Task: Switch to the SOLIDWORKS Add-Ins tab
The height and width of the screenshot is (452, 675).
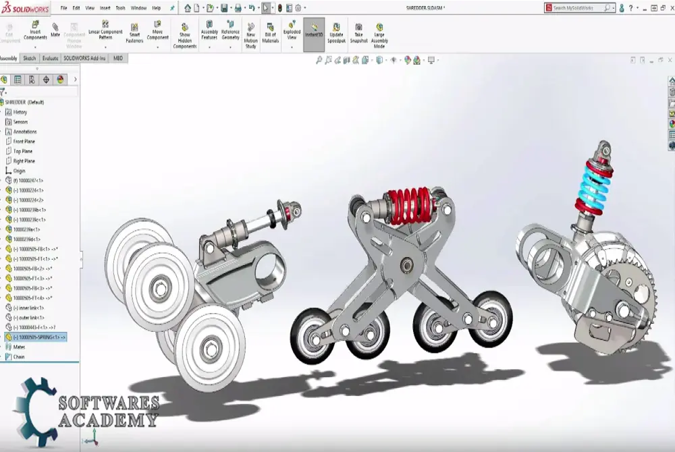Action: (x=84, y=58)
